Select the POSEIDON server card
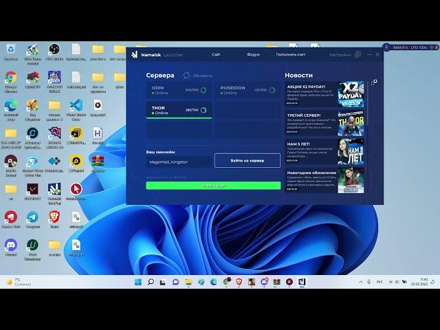440x330 pixels. click(x=247, y=90)
